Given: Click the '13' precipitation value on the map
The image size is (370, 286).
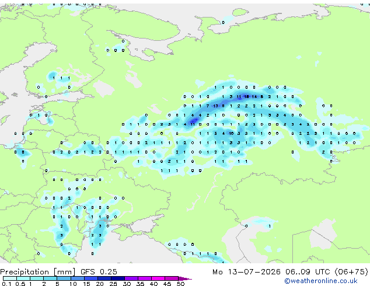Looking at the screenshot, I should [215, 106].
